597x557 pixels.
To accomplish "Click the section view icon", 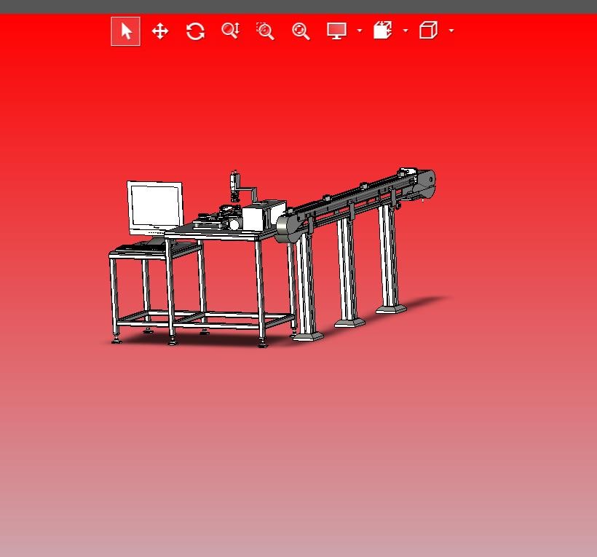I will [383, 30].
